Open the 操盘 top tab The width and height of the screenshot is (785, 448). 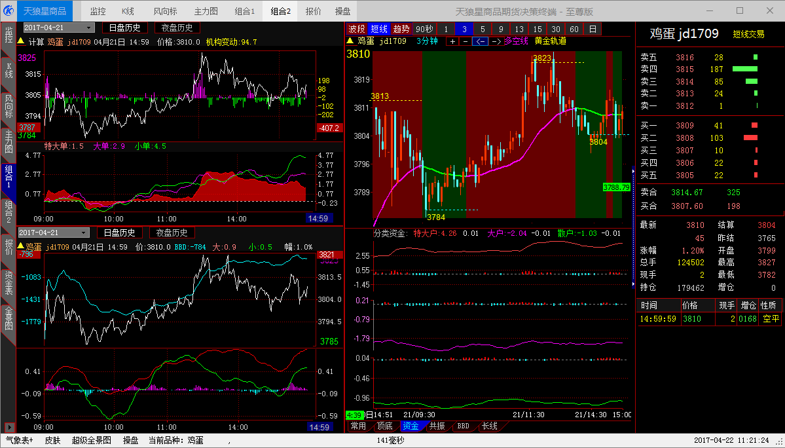click(x=343, y=11)
